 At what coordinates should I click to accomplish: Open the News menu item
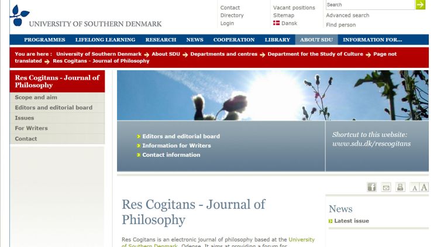coord(195,40)
